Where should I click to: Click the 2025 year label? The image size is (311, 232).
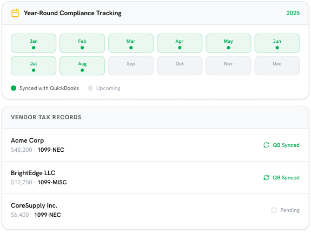293,13
